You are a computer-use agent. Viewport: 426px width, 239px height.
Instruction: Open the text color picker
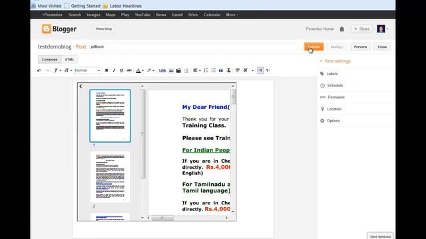[x=139, y=70]
